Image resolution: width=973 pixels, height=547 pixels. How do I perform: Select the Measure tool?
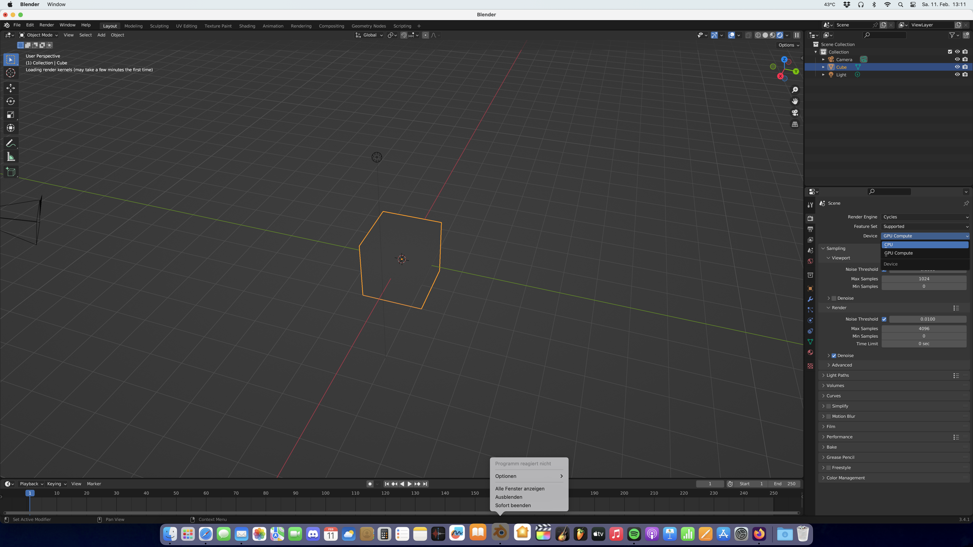pos(11,156)
